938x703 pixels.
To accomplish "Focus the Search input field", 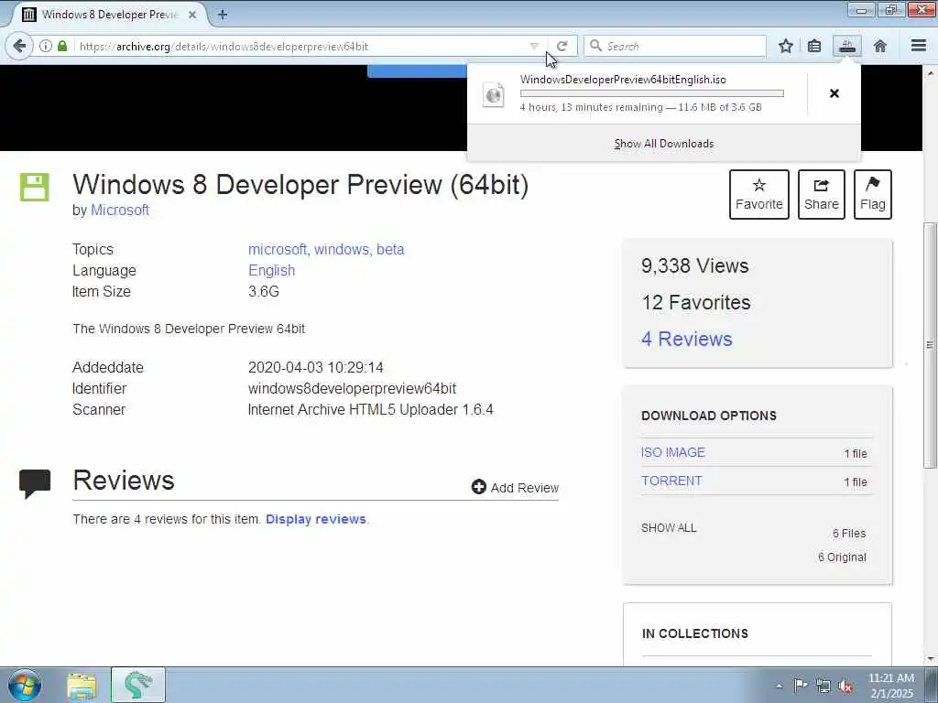I will point(675,46).
